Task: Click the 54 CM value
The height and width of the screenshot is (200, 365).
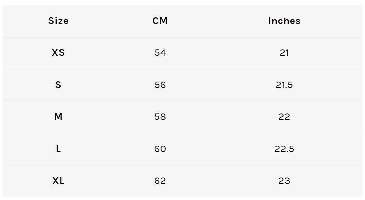Action: pyautogui.click(x=160, y=53)
